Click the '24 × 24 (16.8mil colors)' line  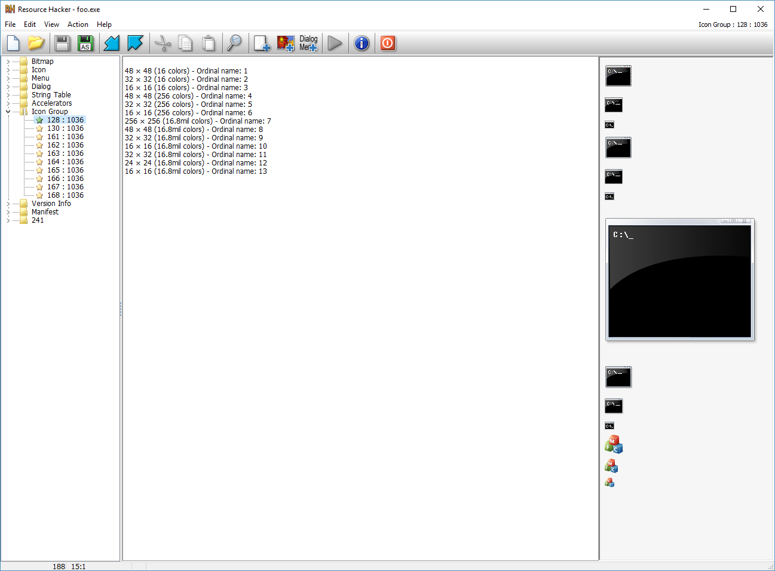[196, 163]
